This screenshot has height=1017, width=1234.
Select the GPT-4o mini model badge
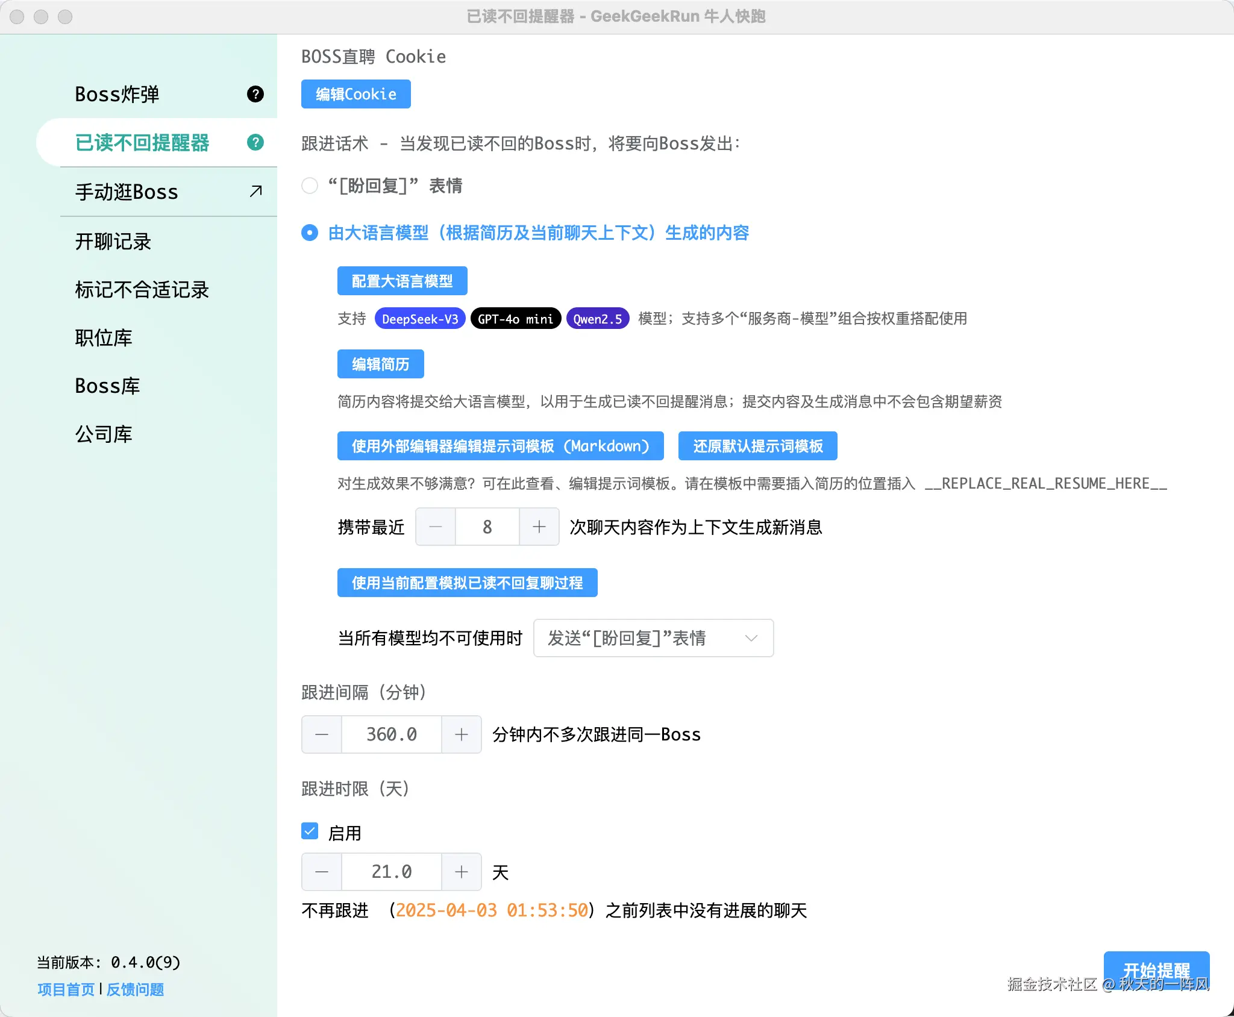tap(516, 319)
